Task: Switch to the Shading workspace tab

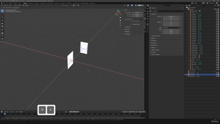Action: click(57, 3)
